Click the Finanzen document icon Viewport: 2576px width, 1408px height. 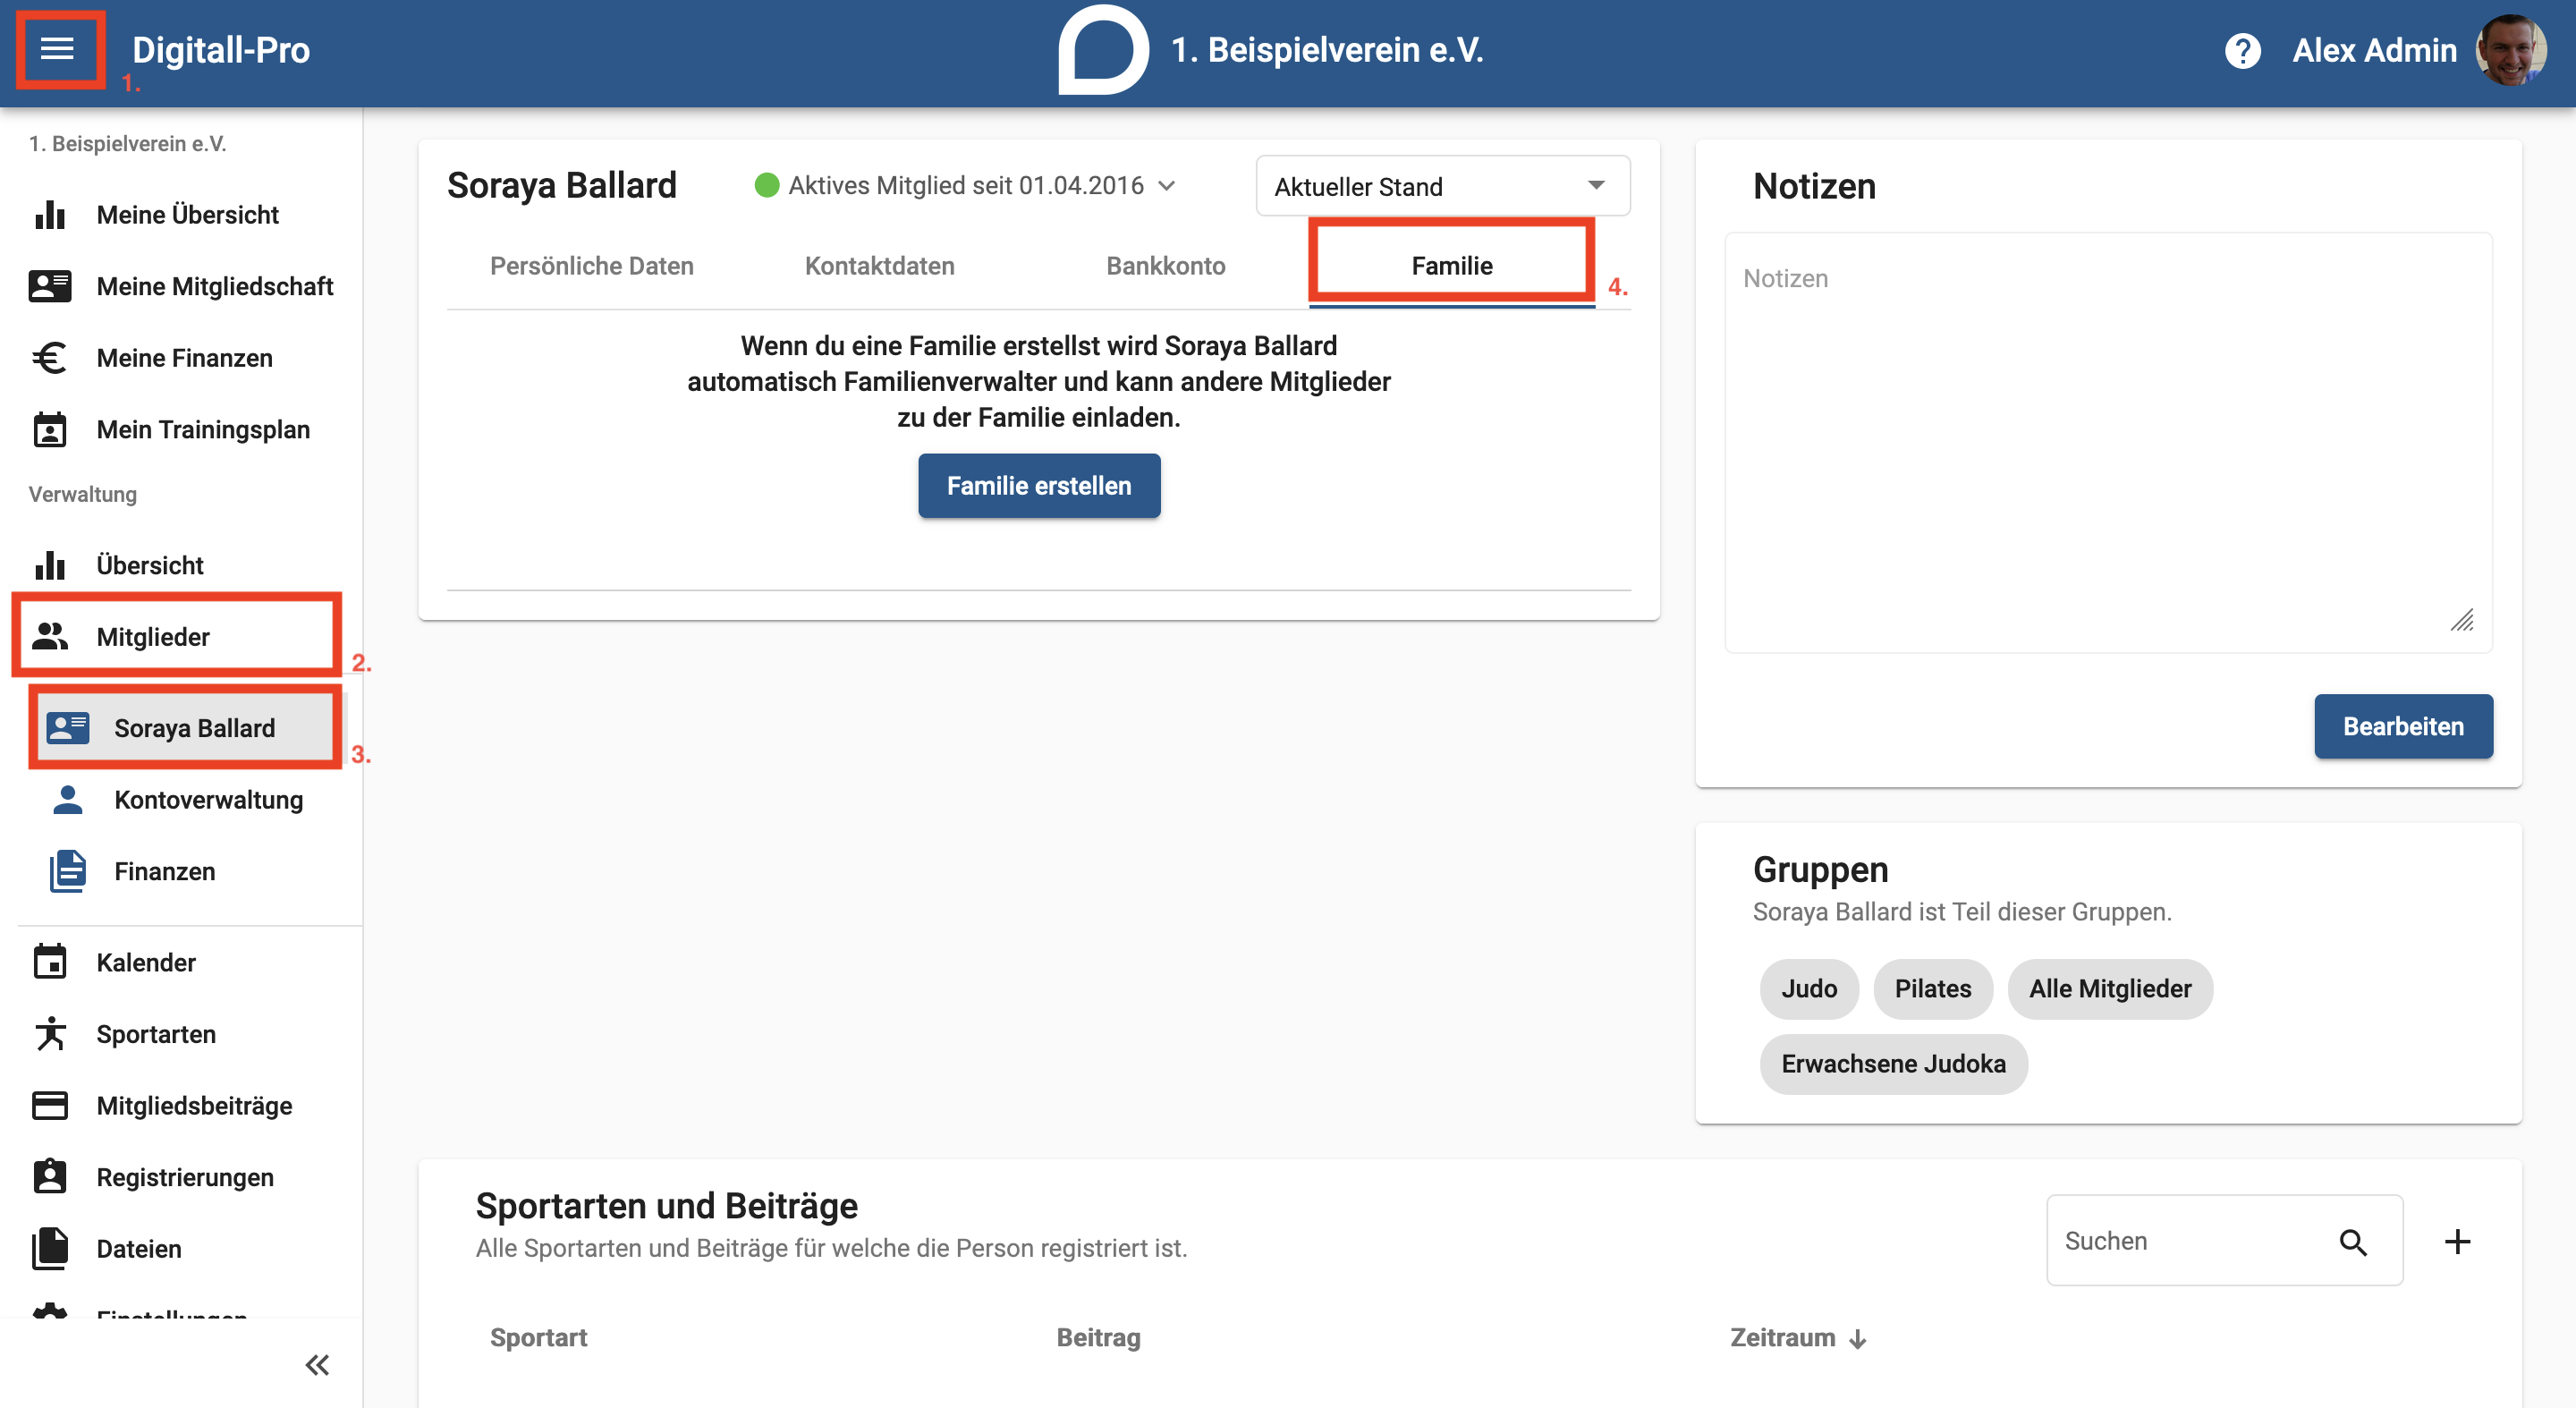pyautogui.click(x=68, y=870)
